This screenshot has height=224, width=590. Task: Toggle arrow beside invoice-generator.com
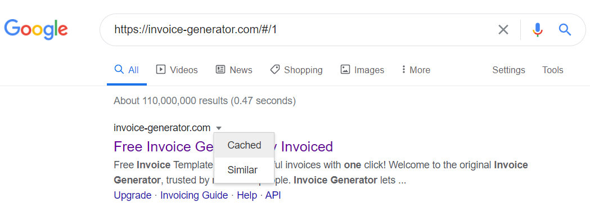point(219,128)
